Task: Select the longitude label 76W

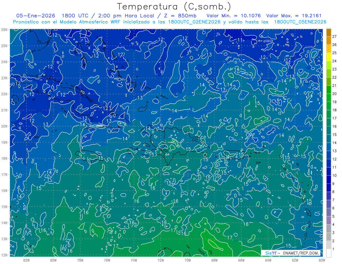Action: click(x=107, y=260)
